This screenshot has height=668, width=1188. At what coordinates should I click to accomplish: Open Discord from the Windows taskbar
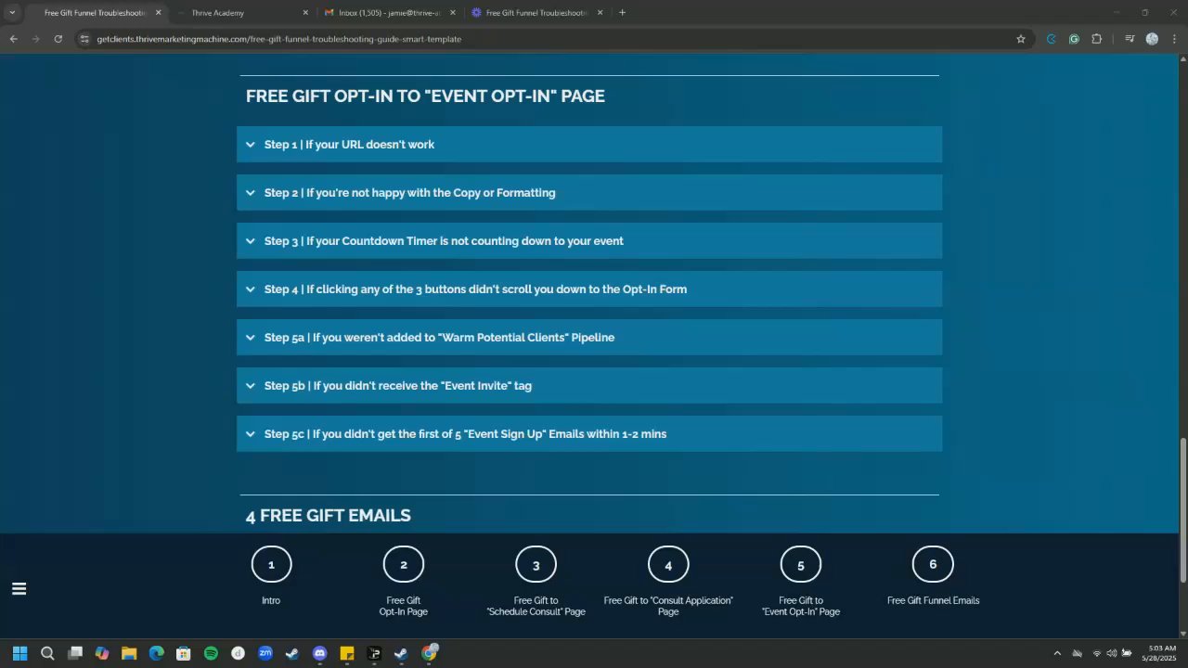tap(320, 653)
